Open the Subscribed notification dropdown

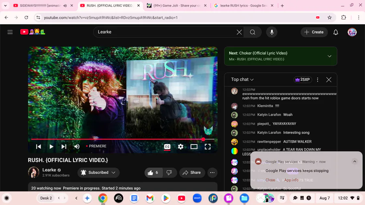[99, 173]
